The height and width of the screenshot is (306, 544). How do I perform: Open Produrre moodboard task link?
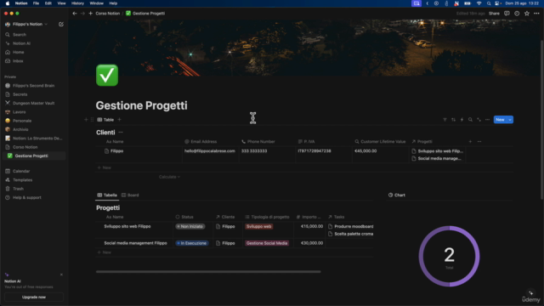click(351, 227)
